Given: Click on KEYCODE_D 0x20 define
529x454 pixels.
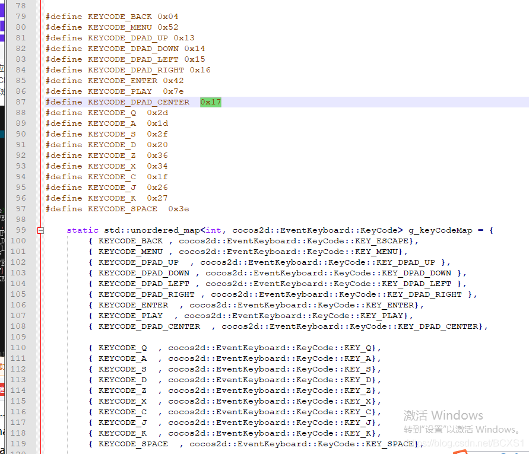Looking at the screenshot, I should pyautogui.click(x=107, y=145).
